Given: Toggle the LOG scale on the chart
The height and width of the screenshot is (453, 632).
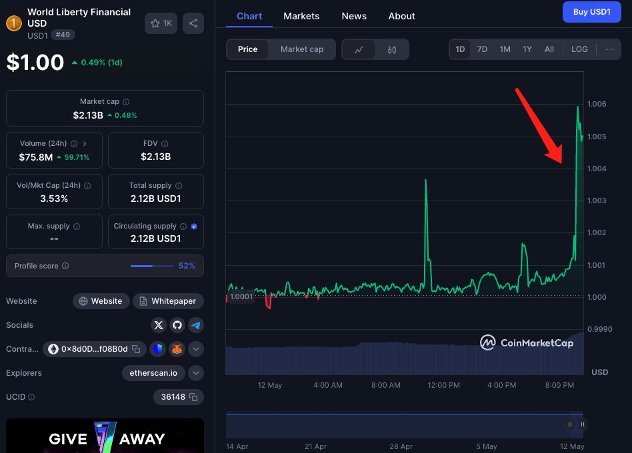Looking at the screenshot, I should (x=579, y=49).
